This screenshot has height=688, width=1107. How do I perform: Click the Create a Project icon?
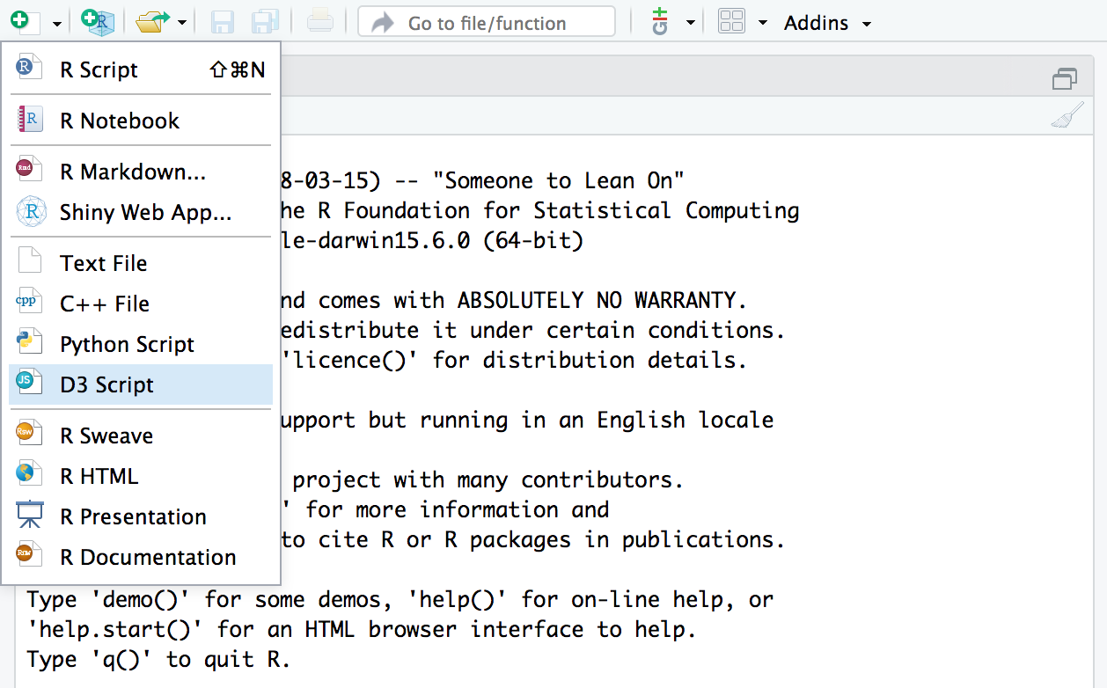(97, 21)
